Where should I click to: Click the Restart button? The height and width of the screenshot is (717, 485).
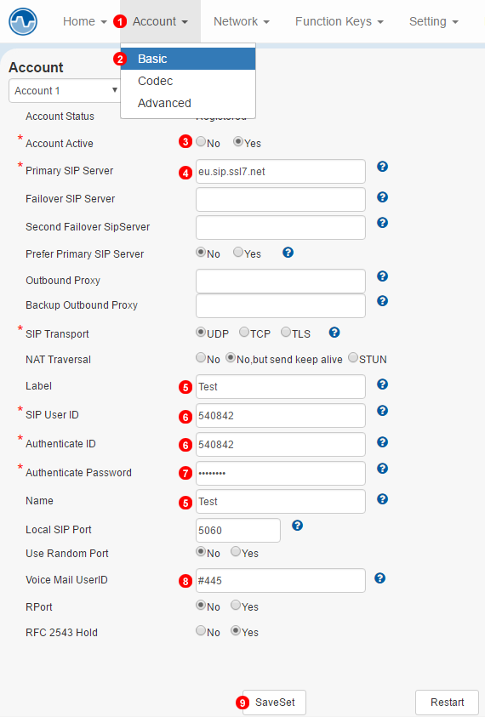447,703
